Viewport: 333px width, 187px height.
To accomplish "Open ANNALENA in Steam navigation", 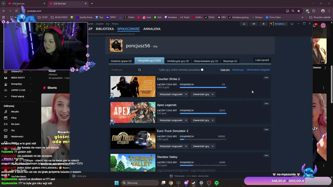I will tap(152, 29).
